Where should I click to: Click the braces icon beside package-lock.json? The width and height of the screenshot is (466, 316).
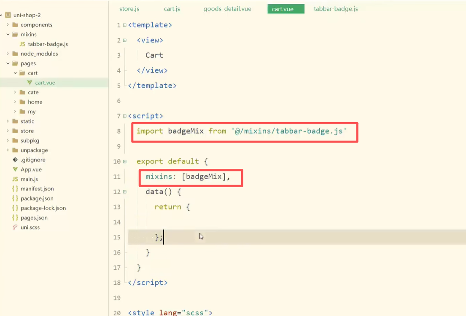coord(15,208)
